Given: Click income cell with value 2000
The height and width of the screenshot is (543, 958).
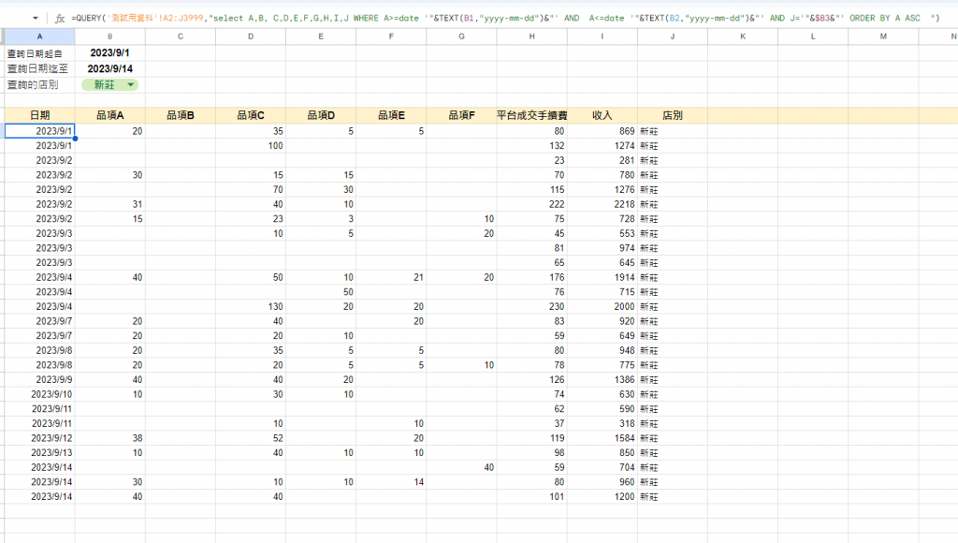Looking at the screenshot, I should [x=602, y=307].
